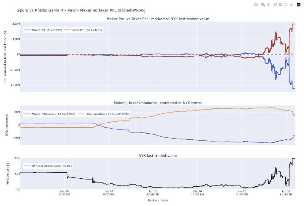The image size is (304, 206).
Task: Click the camera download-plot icon
Action: tap(256, 5)
